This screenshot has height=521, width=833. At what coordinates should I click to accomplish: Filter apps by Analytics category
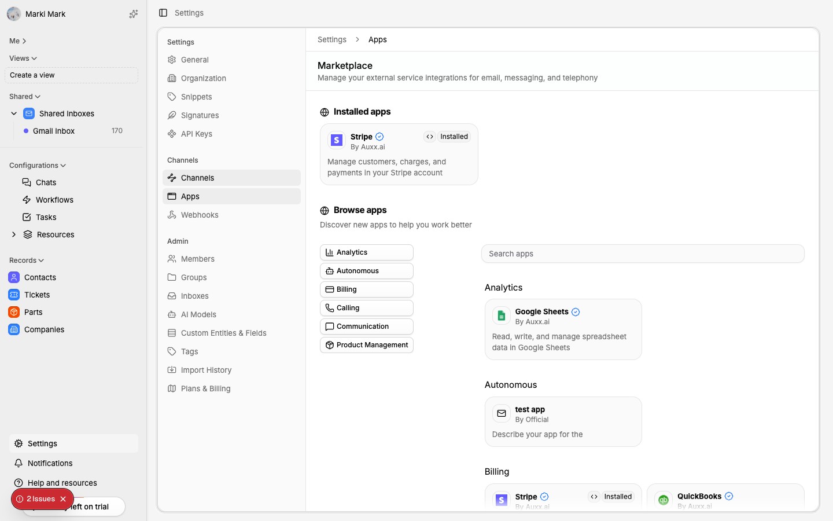click(x=367, y=252)
